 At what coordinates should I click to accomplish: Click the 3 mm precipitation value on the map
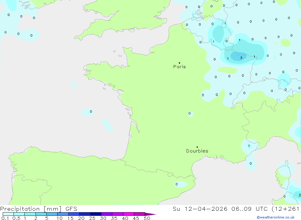(x=241, y=58)
